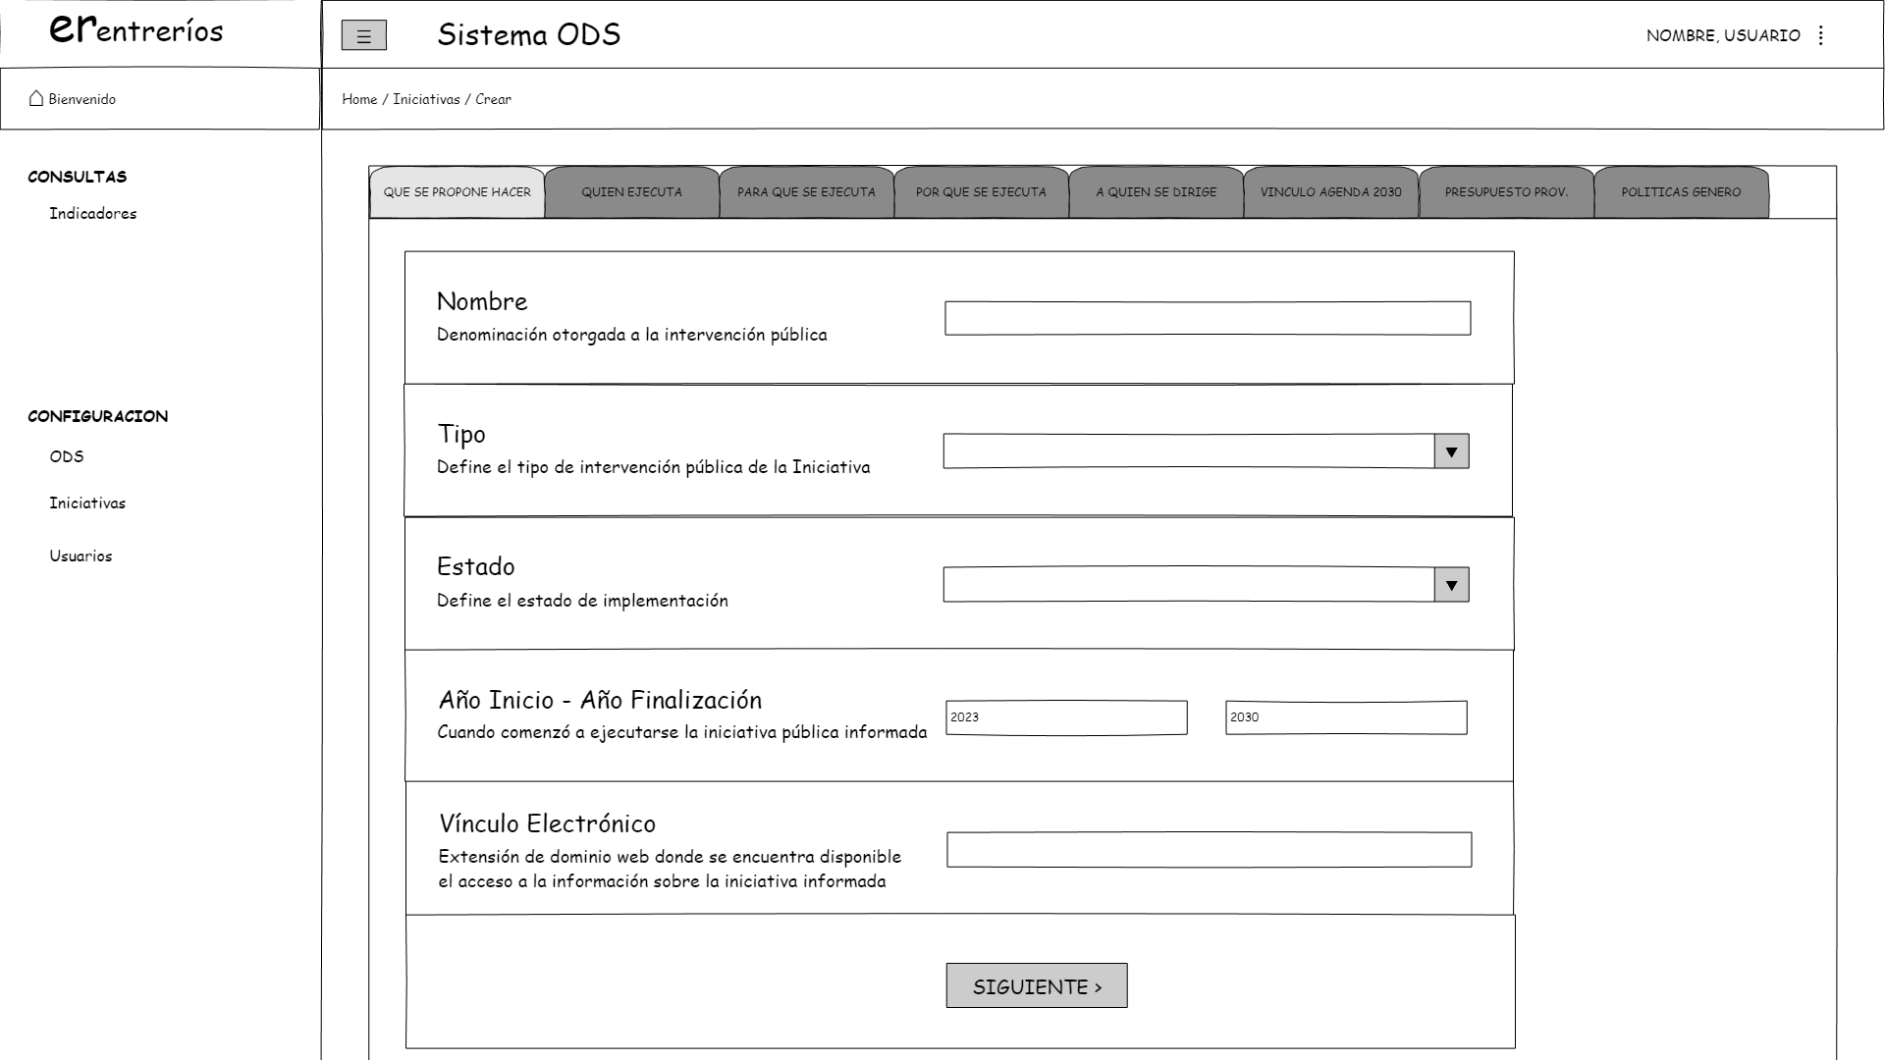Click the home icon beside Bienvenido
The height and width of the screenshot is (1060, 1885).
point(36,98)
